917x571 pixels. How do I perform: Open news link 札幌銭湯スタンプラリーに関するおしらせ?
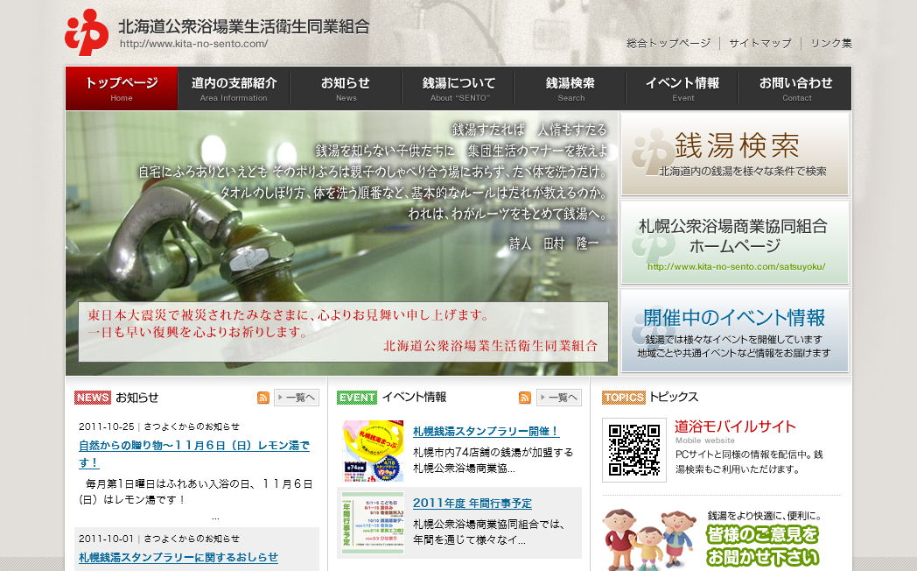pos(178,558)
